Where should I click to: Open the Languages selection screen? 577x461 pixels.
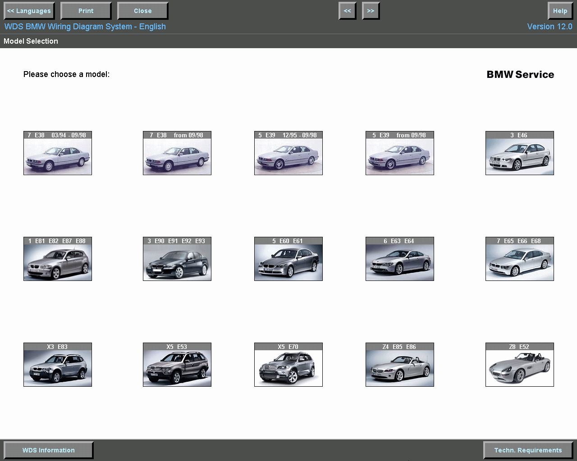point(29,10)
